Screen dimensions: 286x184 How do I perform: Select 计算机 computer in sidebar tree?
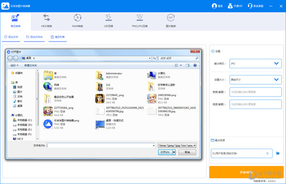point(17,115)
